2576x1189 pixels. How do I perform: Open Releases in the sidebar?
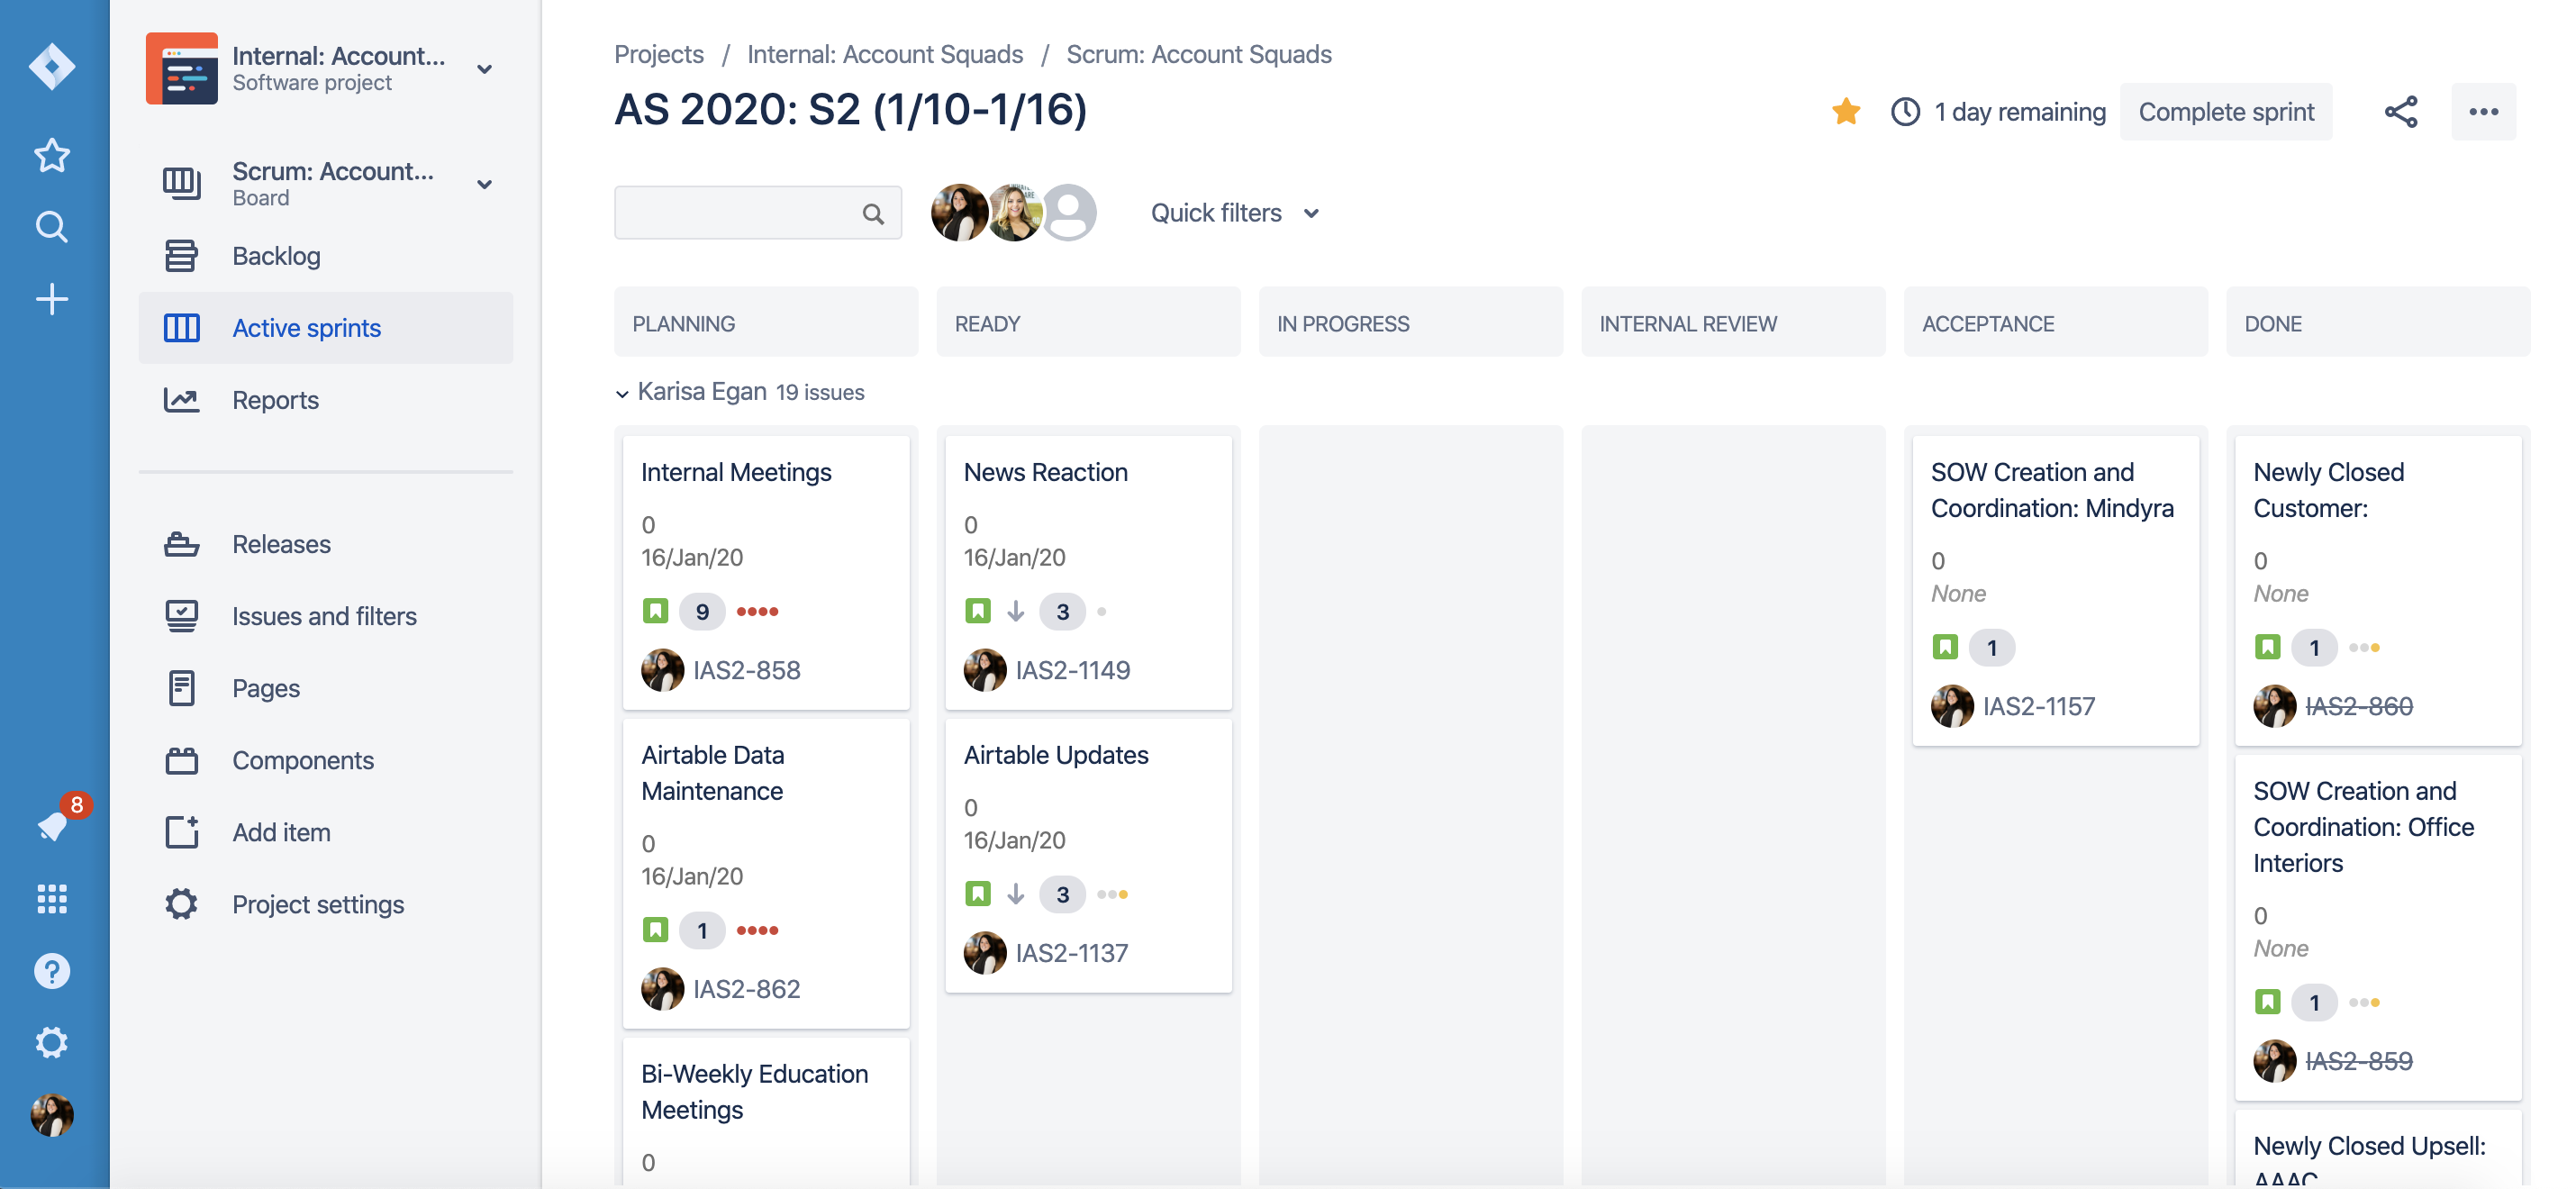pos(325,544)
